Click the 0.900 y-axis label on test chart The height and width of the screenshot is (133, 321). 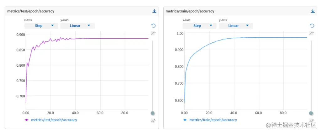click(21, 34)
